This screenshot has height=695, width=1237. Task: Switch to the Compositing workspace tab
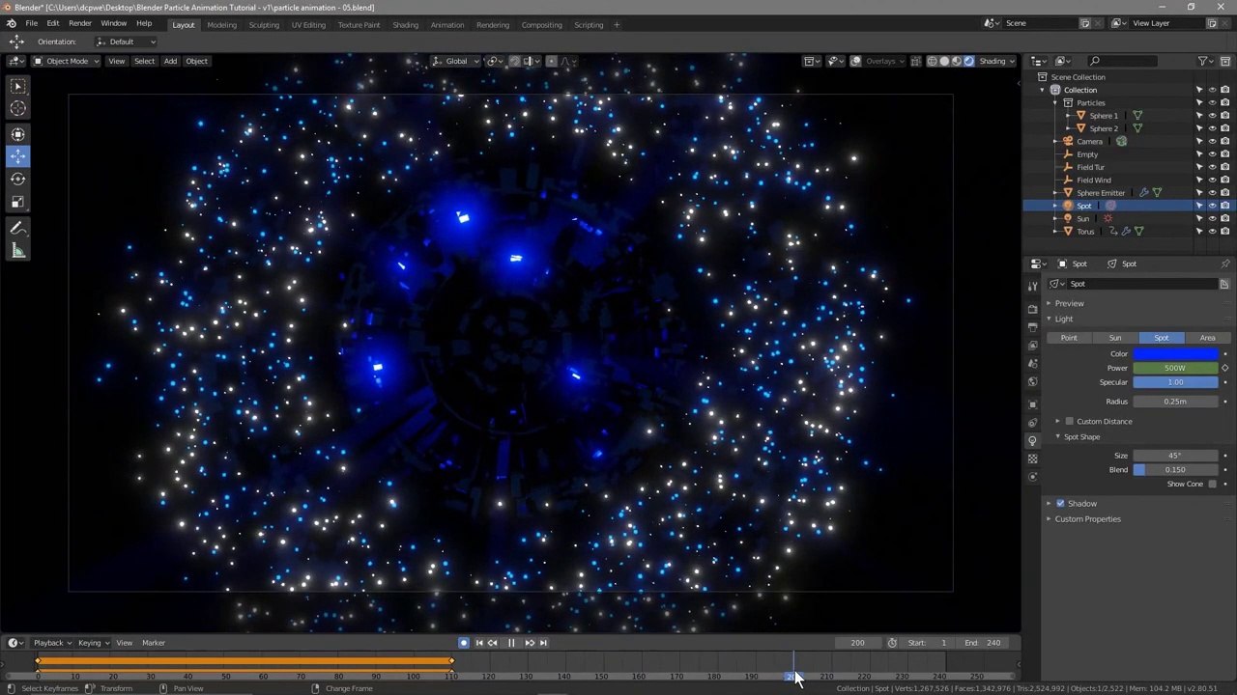coord(541,24)
